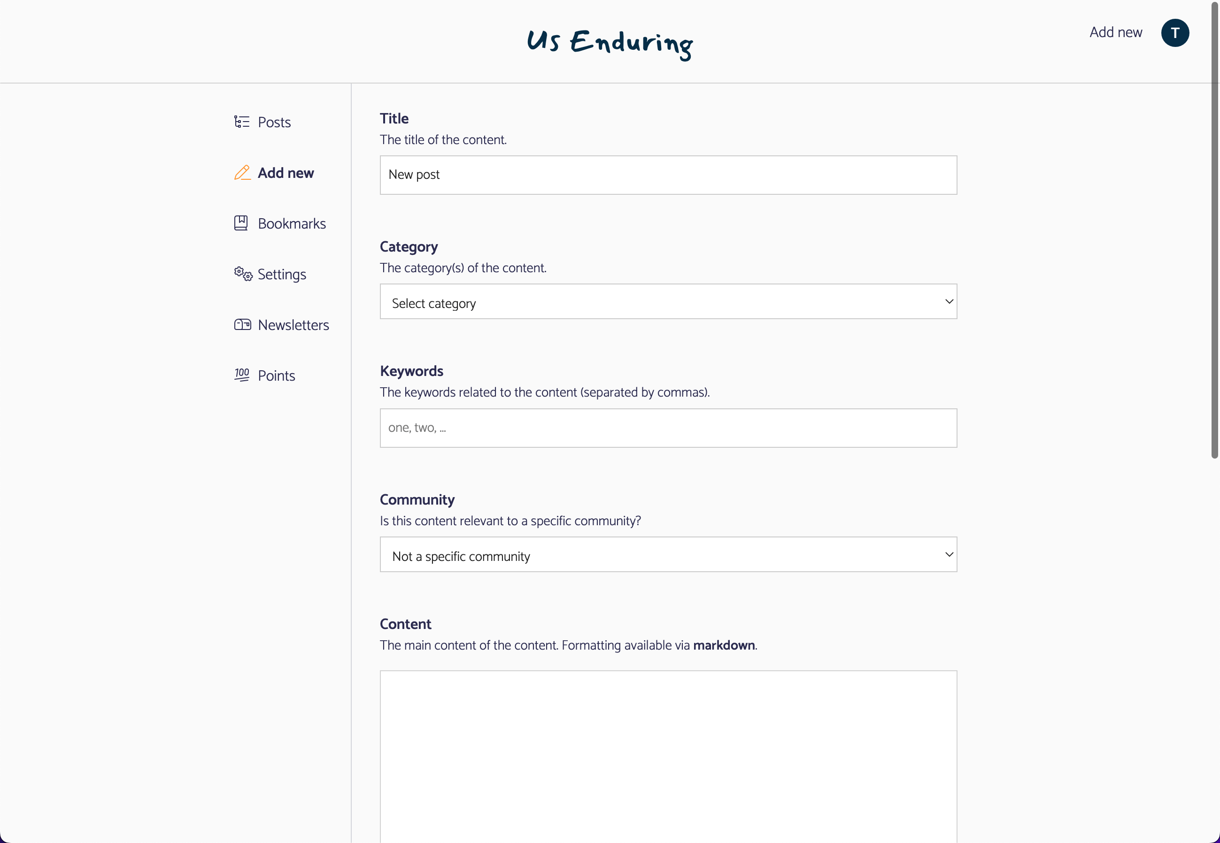The image size is (1220, 843).
Task: Open the user avatar T menu
Action: [x=1174, y=33]
